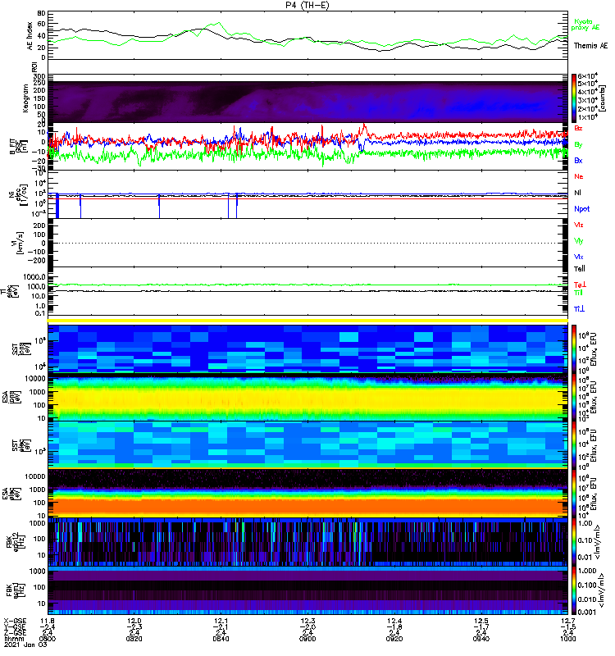Click the "0840" time tick label
The height and width of the screenshot is (656, 615).
click(x=221, y=639)
